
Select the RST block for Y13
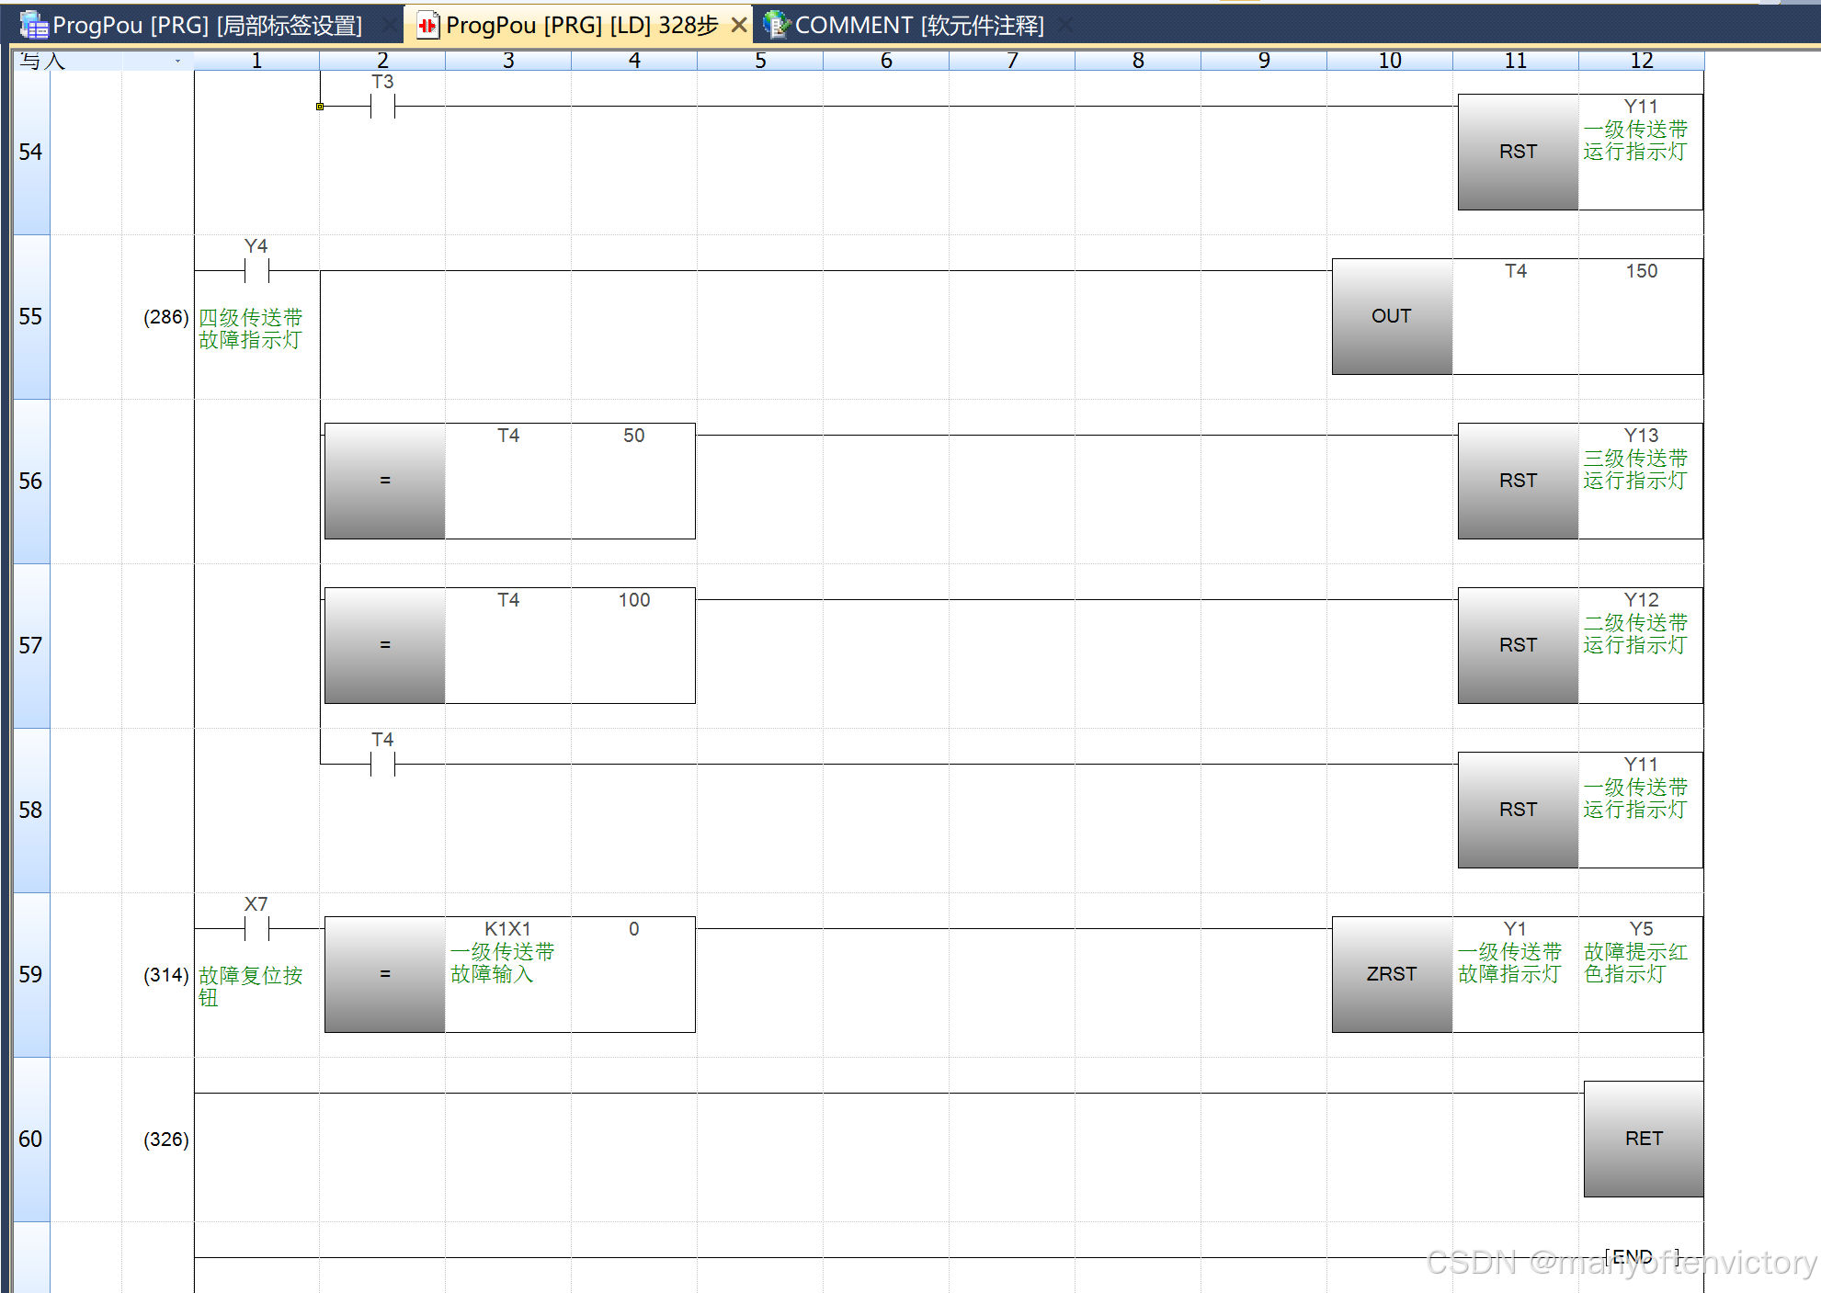coord(1518,481)
